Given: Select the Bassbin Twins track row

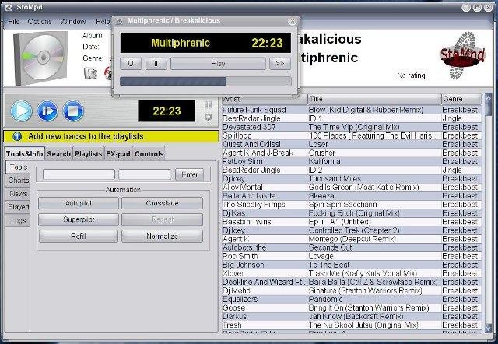Looking at the screenshot, I should click(352, 221).
